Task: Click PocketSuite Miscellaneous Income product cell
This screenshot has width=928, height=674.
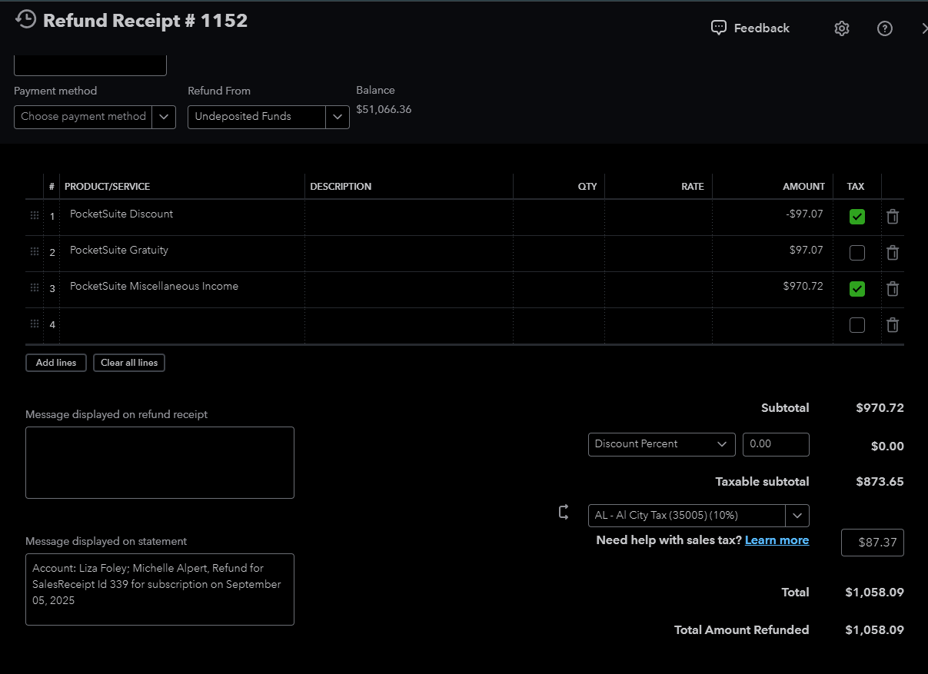Action: (182, 289)
